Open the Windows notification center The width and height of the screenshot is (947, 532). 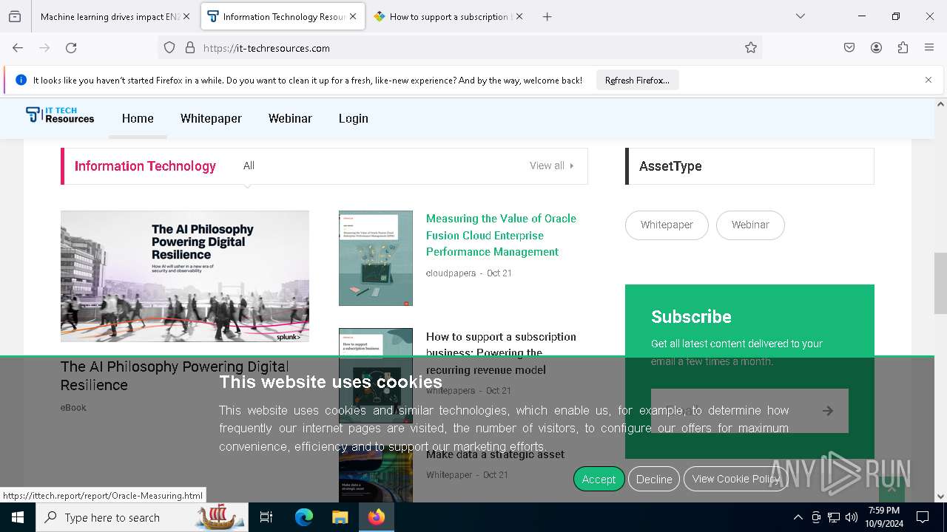(x=923, y=517)
